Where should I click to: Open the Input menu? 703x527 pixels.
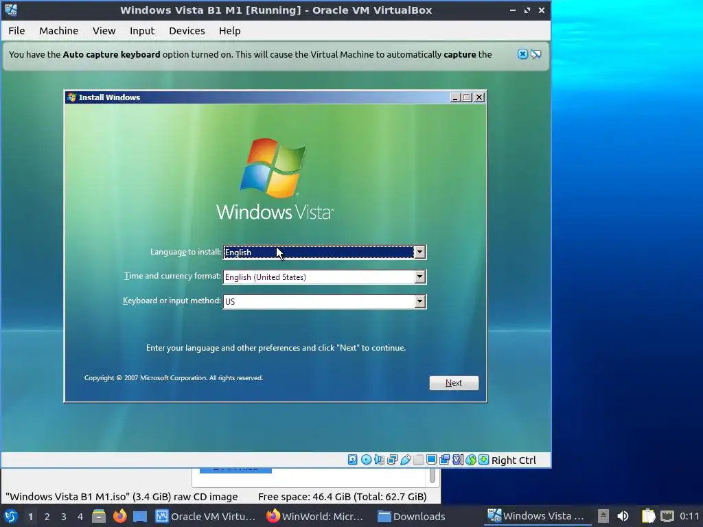click(x=142, y=31)
